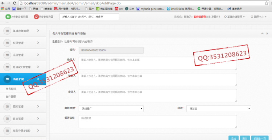This screenshot has height=140, width=272.
Task: Expand 基础数据管理 sidebar chevron
Action: pos(38,31)
